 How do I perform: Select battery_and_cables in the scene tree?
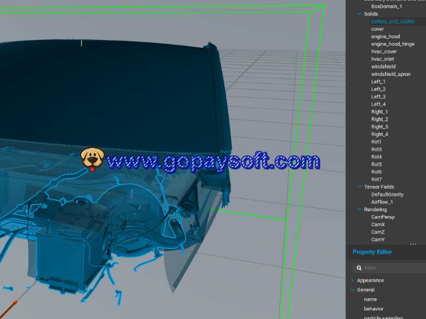click(393, 22)
